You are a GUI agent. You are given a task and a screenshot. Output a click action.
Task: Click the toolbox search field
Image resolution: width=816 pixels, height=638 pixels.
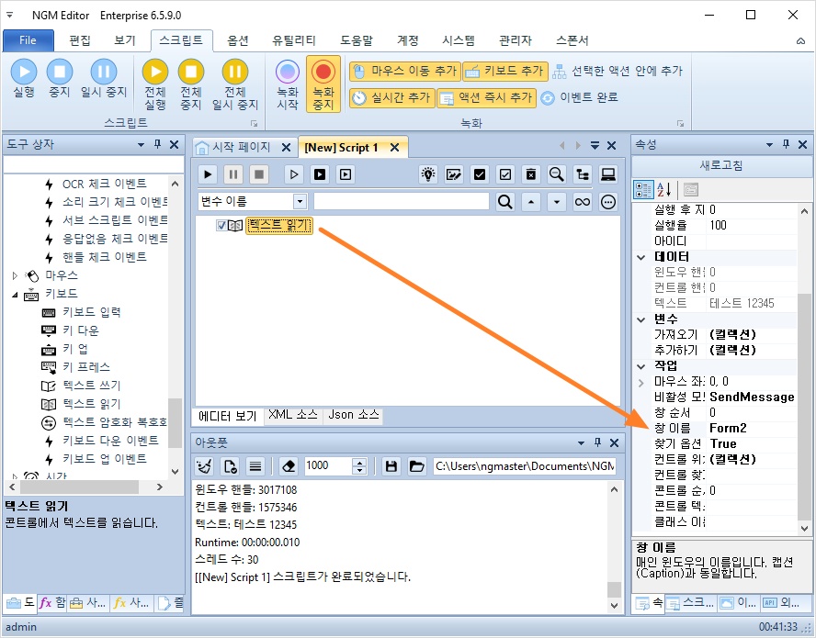click(x=93, y=165)
